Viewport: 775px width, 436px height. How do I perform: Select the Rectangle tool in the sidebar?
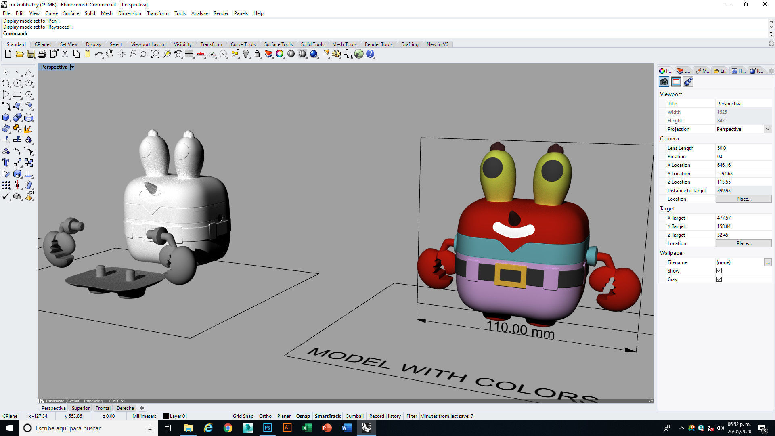pyautogui.click(x=17, y=94)
